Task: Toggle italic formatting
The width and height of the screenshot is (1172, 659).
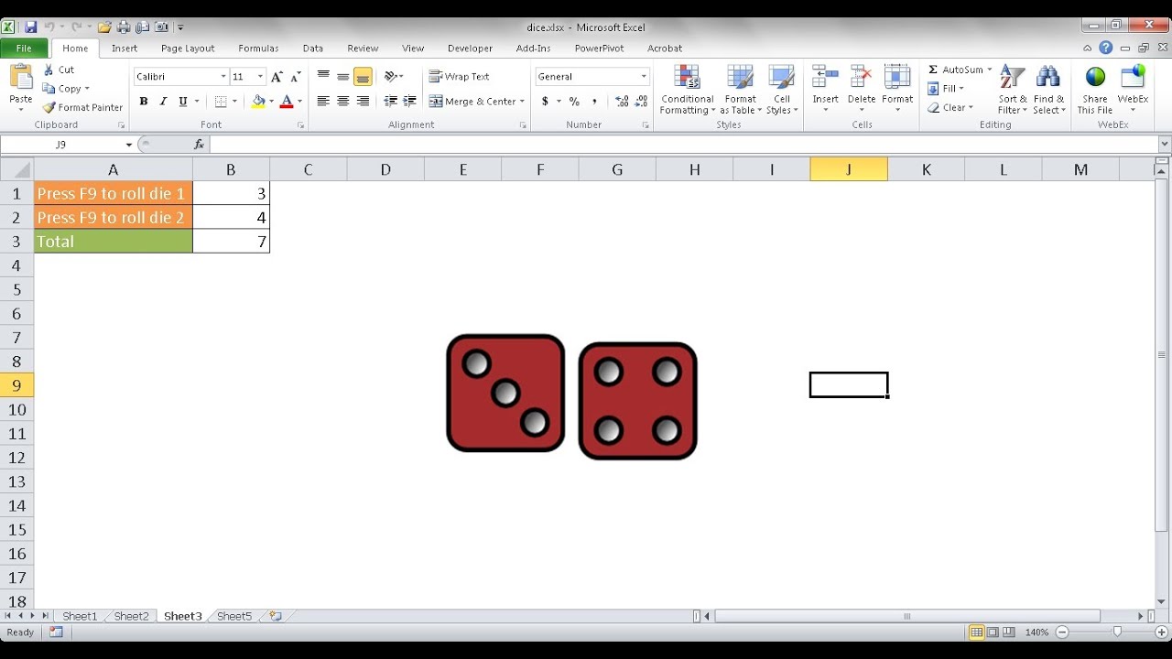Action: pyautogui.click(x=163, y=102)
